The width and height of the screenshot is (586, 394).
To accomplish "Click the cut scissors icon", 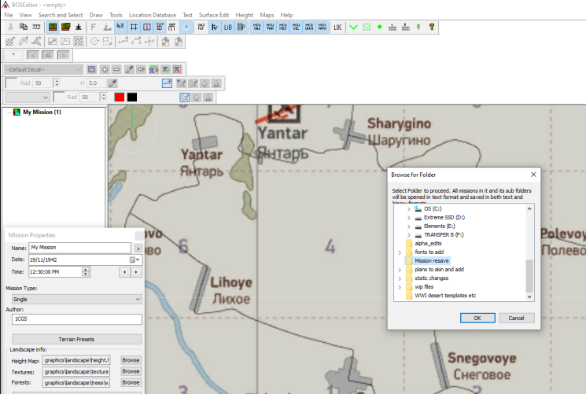I will (x=10, y=27).
